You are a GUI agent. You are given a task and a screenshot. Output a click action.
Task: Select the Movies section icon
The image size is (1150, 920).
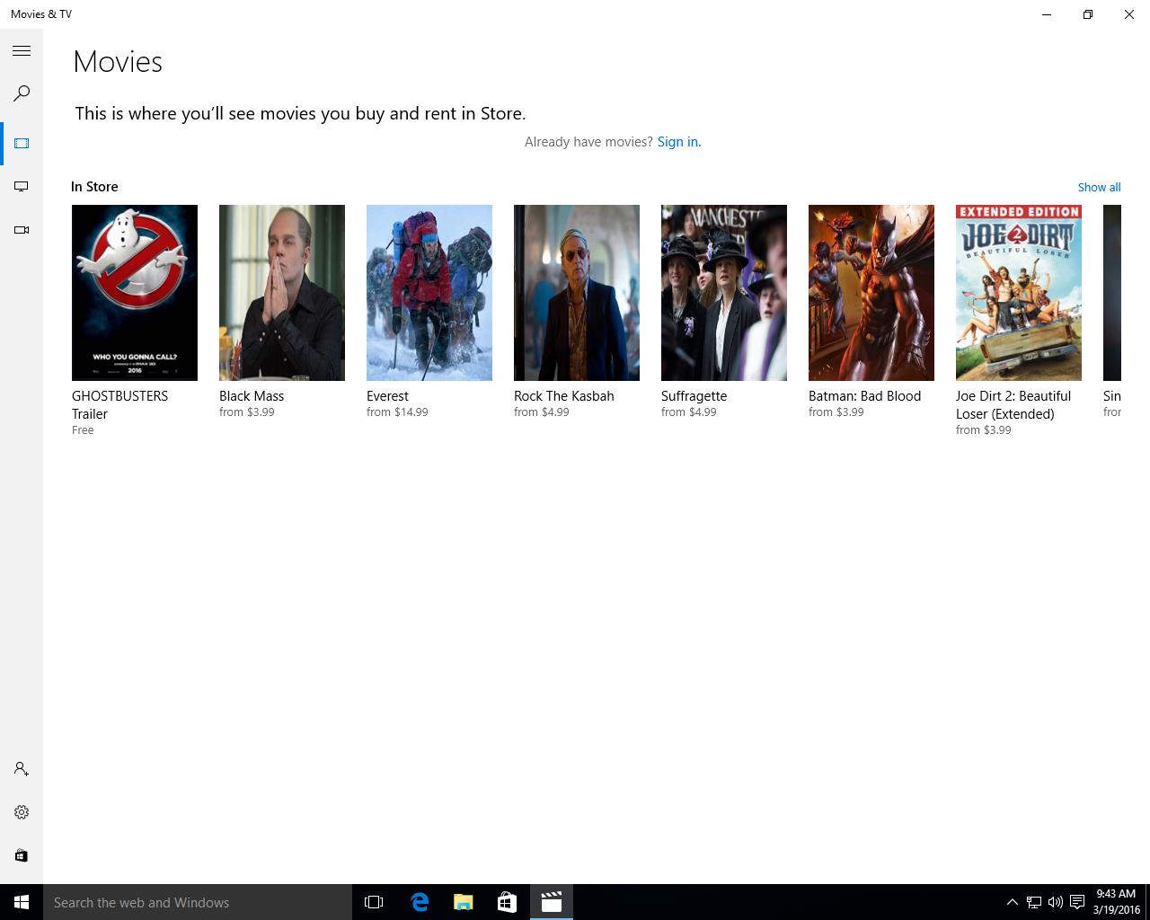tap(22, 144)
